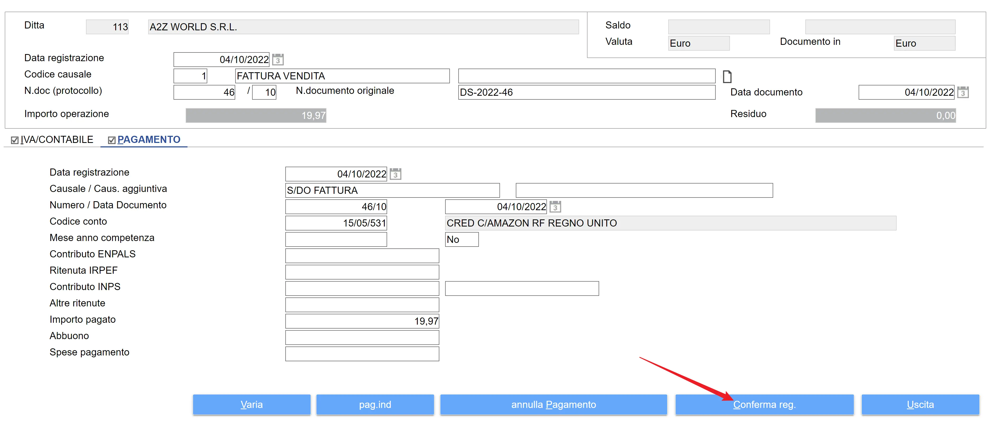Click the document page icon near causale
This screenshot has height=443, width=991.
[x=727, y=76]
